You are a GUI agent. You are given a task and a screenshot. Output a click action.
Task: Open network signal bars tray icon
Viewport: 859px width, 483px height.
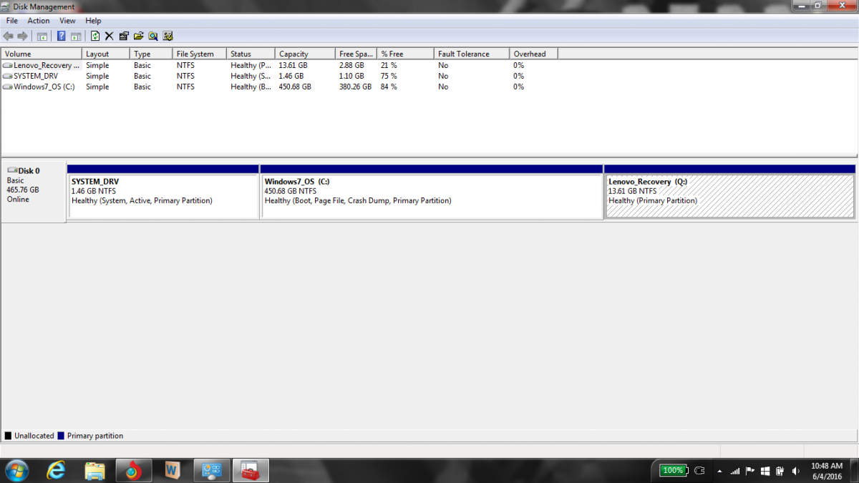click(x=734, y=471)
